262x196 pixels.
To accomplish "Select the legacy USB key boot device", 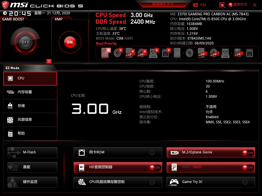I will tap(225, 53).
